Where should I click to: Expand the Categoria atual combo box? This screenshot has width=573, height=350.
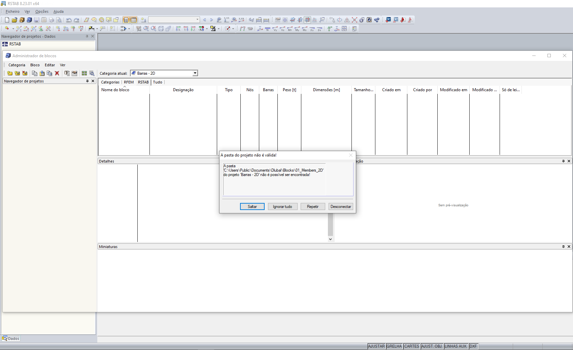pos(195,73)
